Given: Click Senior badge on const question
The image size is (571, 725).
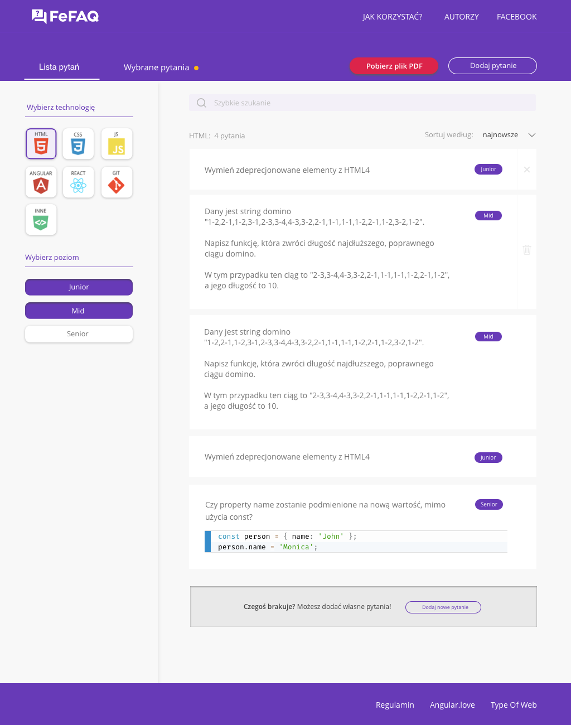Looking at the screenshot, I should [x=489, y=505].
